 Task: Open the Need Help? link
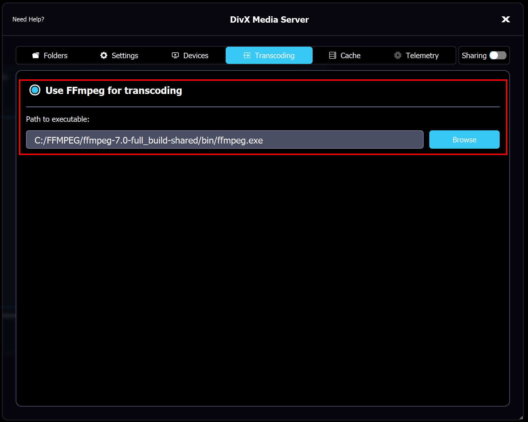(x=28, y=19)
